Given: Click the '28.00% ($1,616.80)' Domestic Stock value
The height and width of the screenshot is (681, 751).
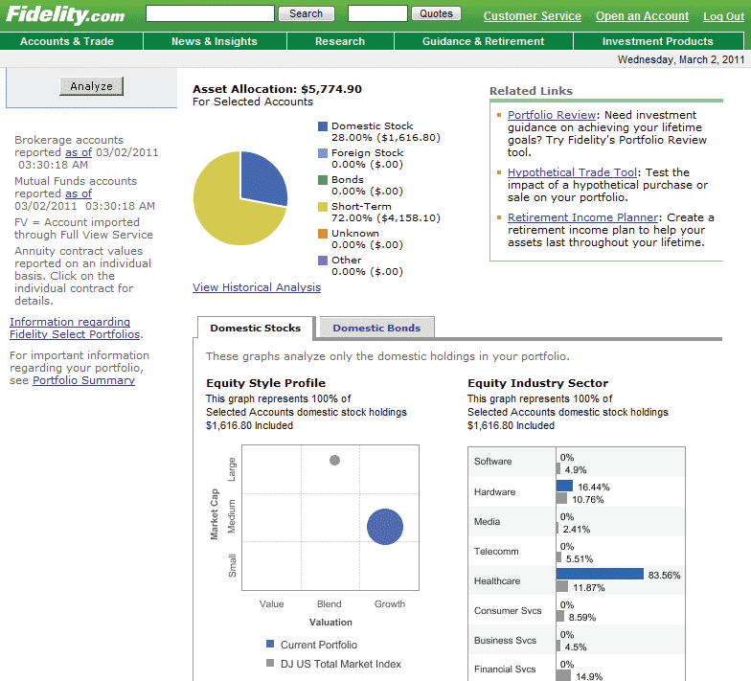Looking at the screenshot, I should click(x=386, y=138).
